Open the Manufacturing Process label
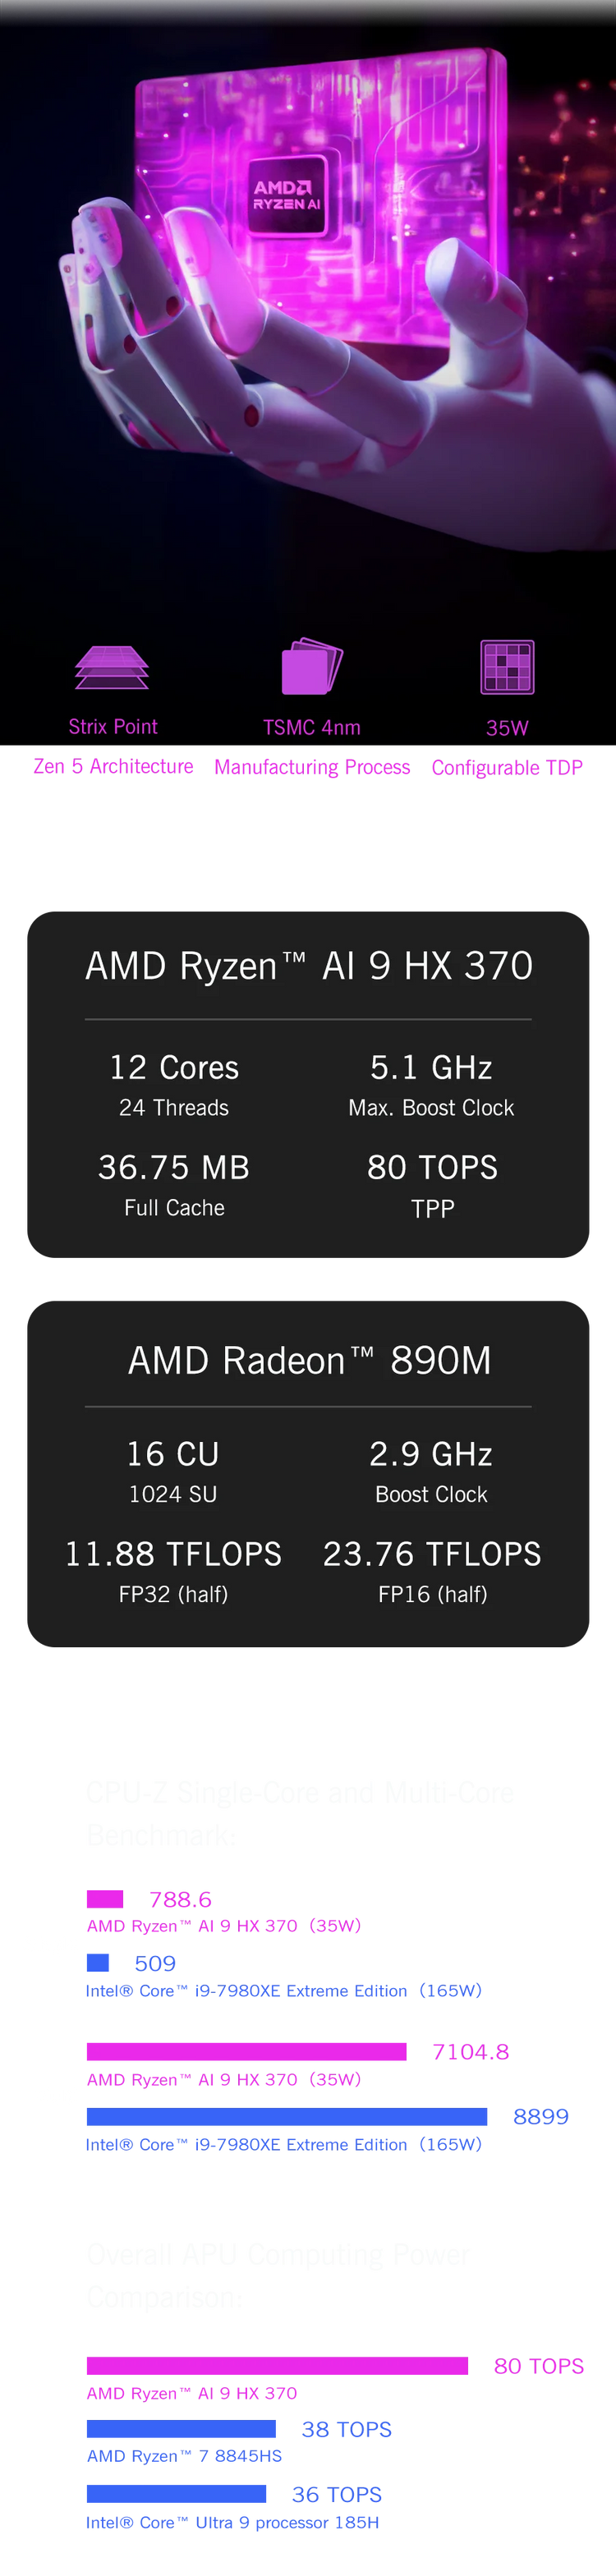The image size is (616, 2576). point(312,767)
